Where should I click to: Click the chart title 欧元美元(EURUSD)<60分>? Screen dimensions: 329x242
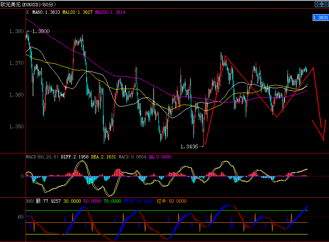(28, 5)
